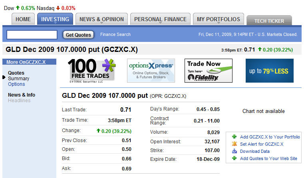This screenshot has height=178, width=308.
Task: Click the Quotes heading in the sidebar
Action: [16, 73]
